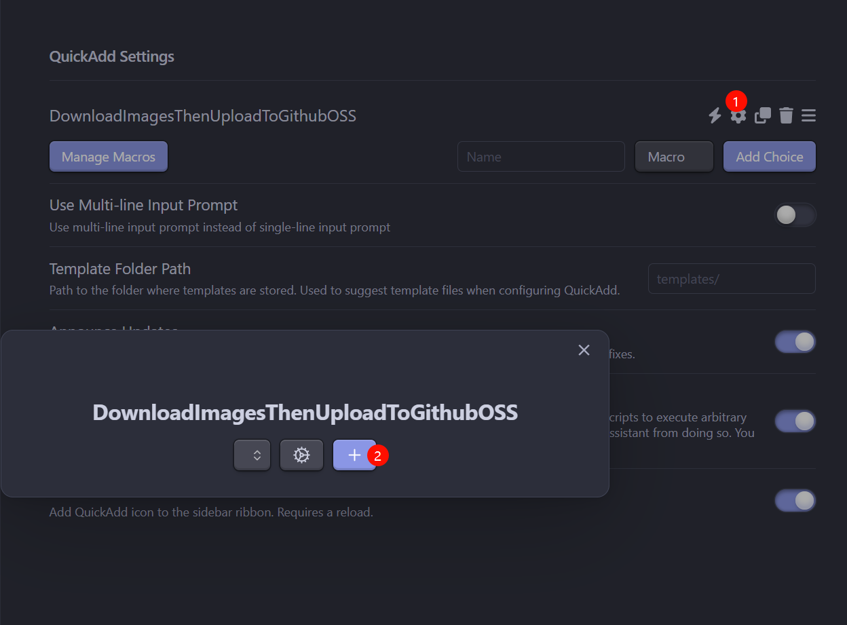The height and width of the screenshot is (625, 847).
Task: Click 'Use Multi-line Input Prompt' label text
Action: pyautogui.click(x=144, y=205)
